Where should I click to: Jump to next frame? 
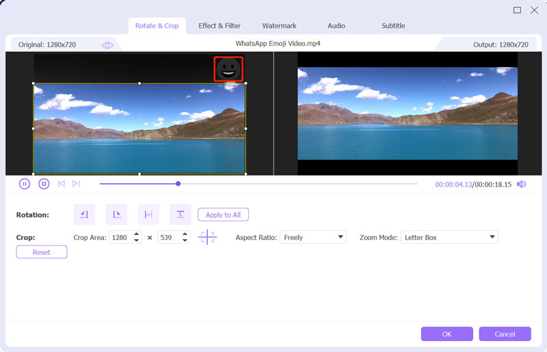point(76,183)
